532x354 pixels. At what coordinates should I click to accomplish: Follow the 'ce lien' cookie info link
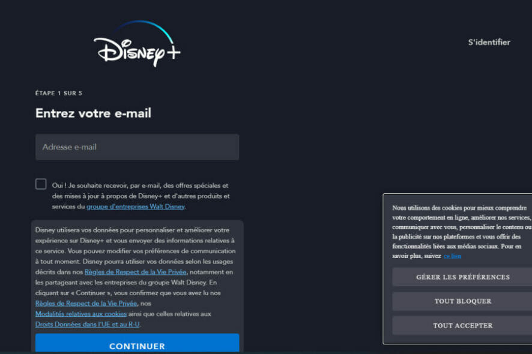pyautogui.click(x=452, y=256)
